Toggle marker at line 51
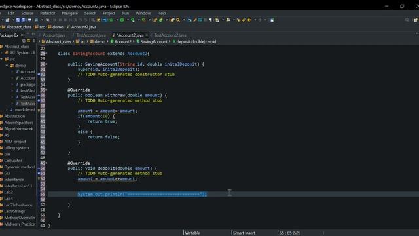 pos(39,173)
